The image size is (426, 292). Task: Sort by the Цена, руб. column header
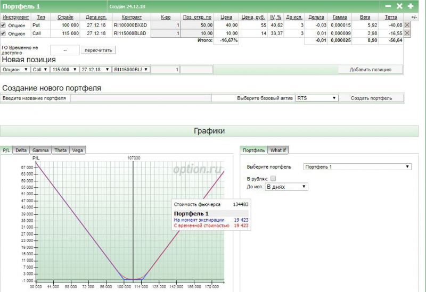pos(253,17)
